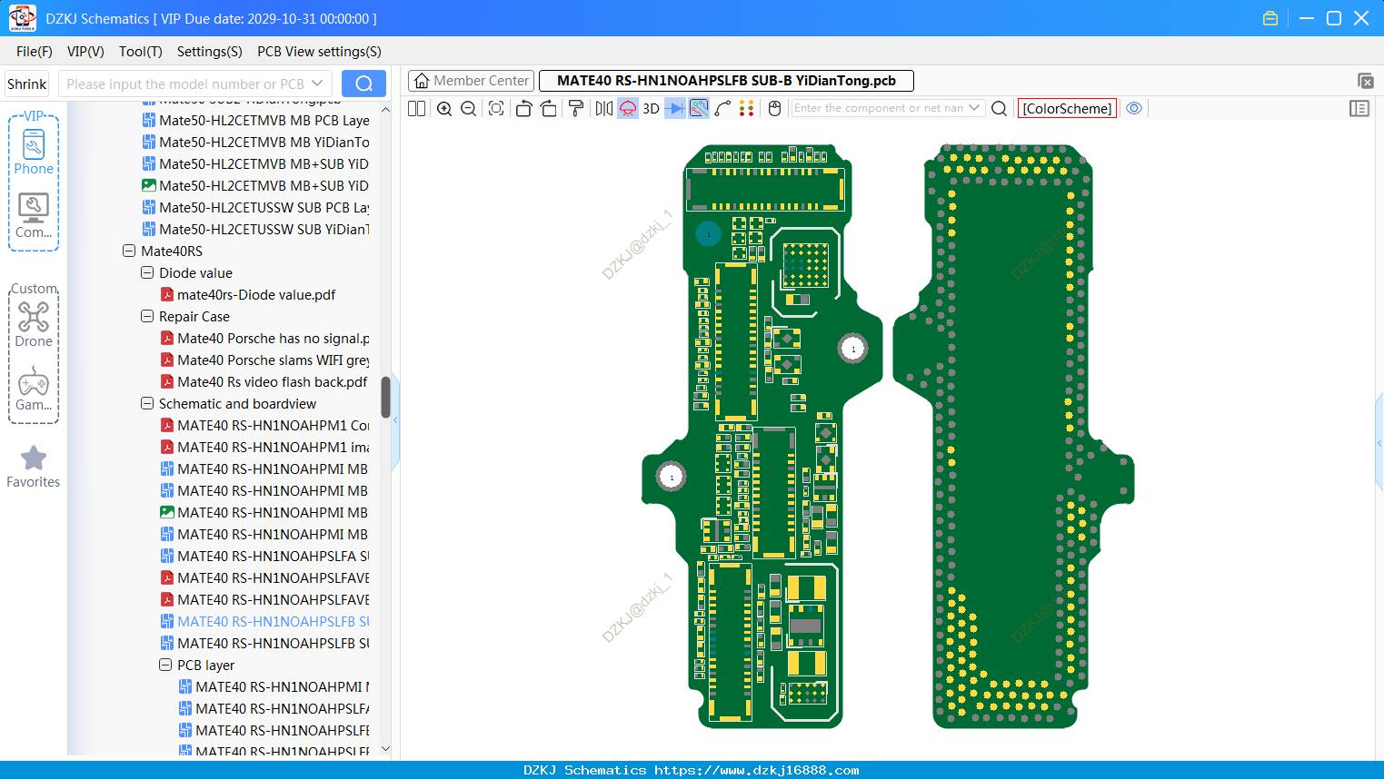Zoom in on the PCB view
Screen dimensions: 1384x779
point(444,108)
